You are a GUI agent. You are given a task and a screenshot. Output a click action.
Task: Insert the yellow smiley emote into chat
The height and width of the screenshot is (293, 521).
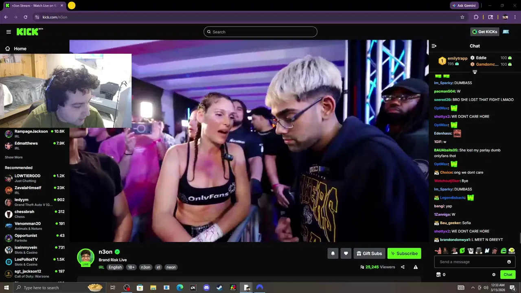pyautogui.click(x=512, y=251)
